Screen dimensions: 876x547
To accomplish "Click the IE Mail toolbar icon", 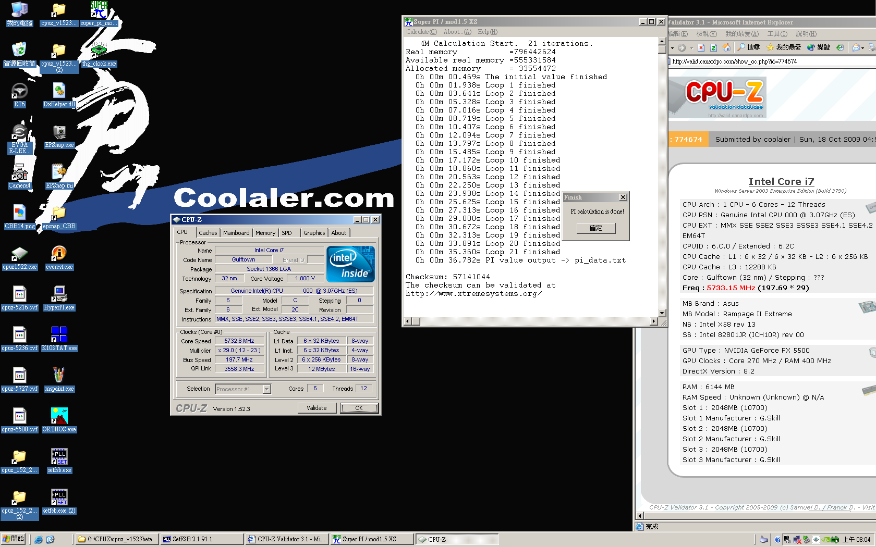I will coord(856,47).
